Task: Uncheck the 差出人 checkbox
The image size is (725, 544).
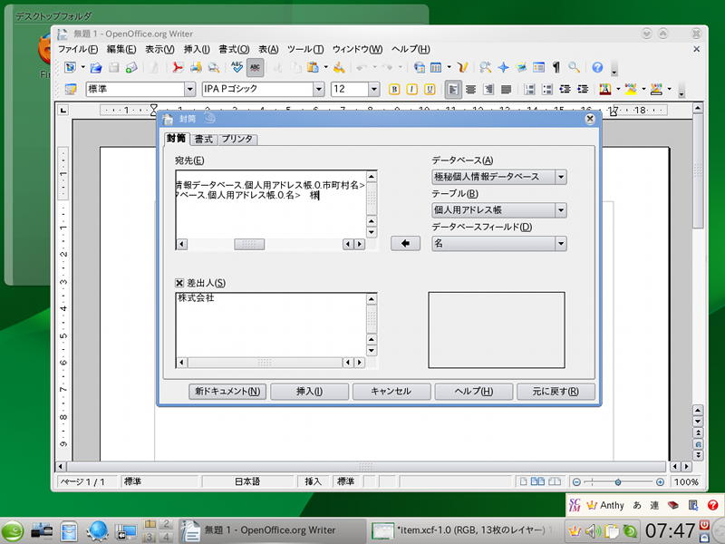Action: 179,283
